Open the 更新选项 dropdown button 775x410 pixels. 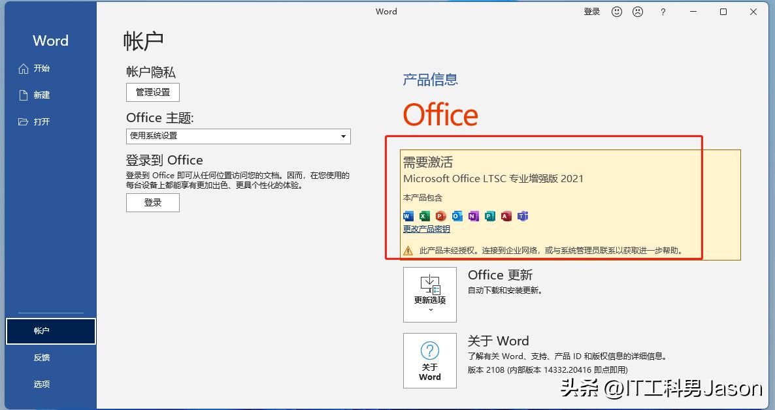[430, 294]
